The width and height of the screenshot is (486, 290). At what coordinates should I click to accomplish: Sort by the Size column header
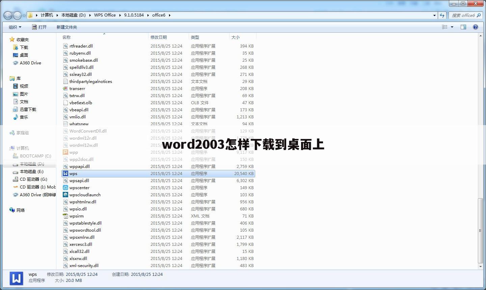pos(243,37)
